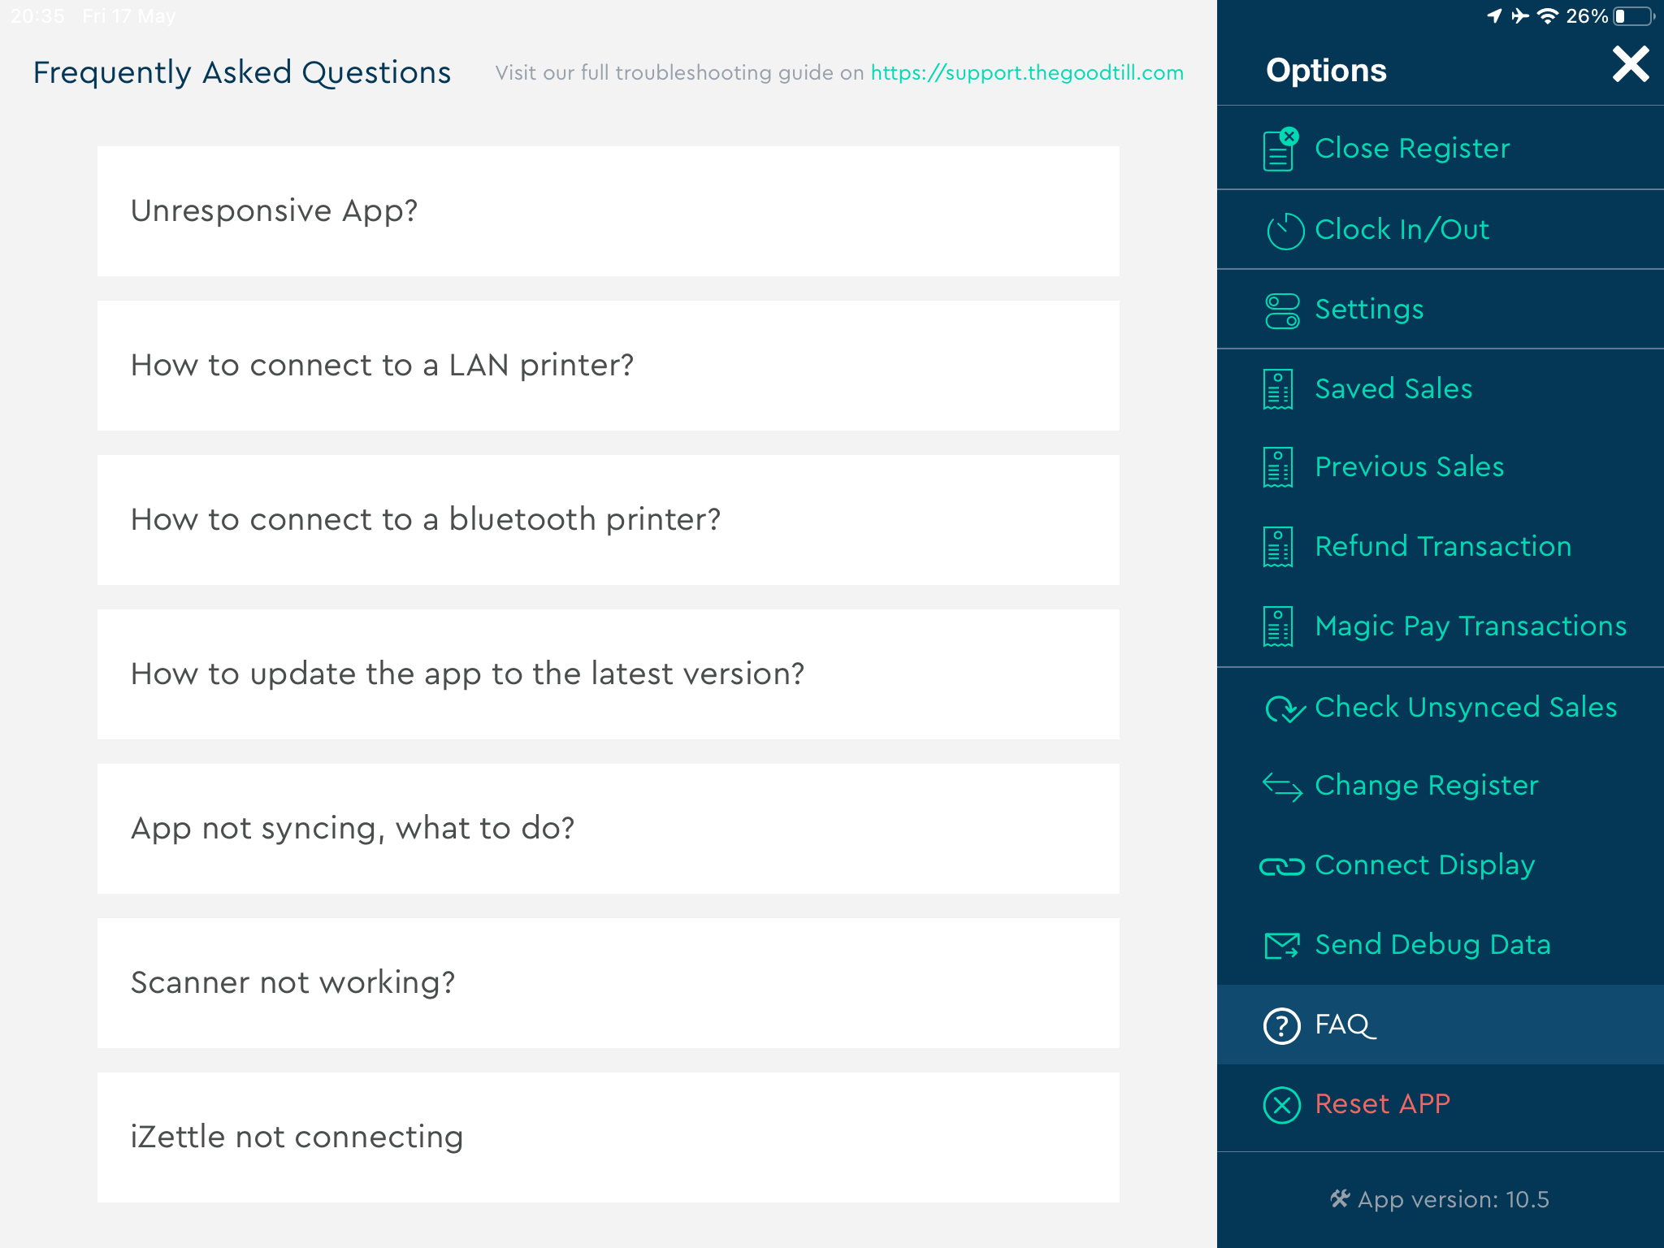Screen dimensions: 1664x1248
Task: Click the Change Register arrows icon
Action: 1282,786
